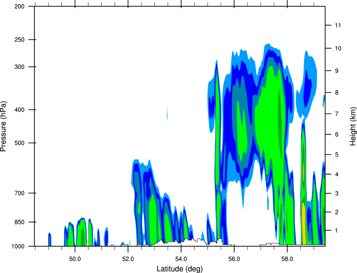The image size is (357, 273).
Task: Click the 52.0 latitude tick label
Action: [x=128, y=259]
